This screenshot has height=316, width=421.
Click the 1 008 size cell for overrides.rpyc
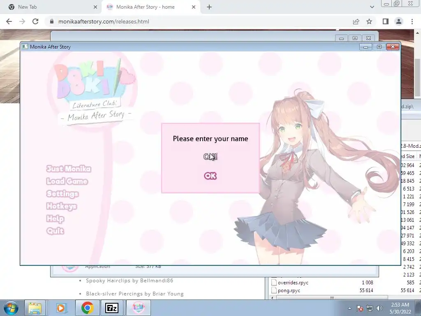pos(367,283)
